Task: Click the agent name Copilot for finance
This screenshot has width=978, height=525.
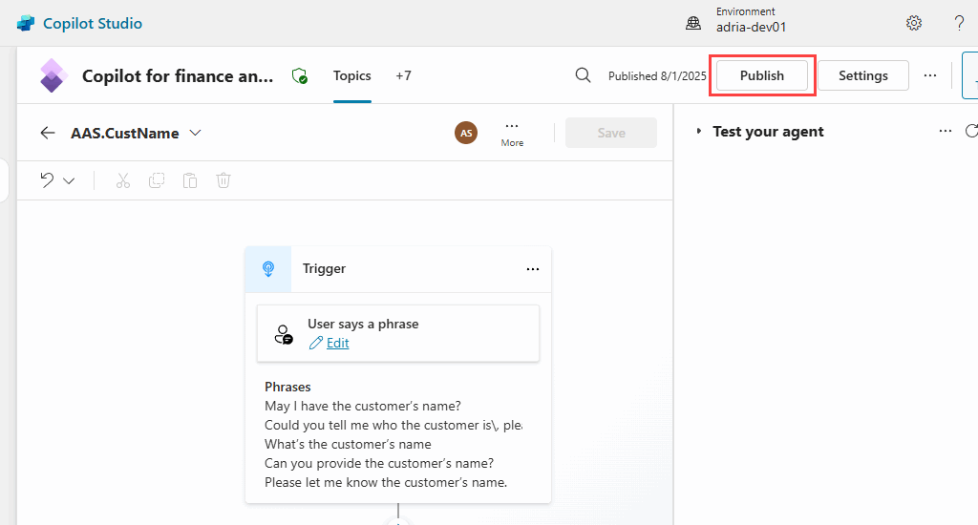Action: click(x=178, y=76)
